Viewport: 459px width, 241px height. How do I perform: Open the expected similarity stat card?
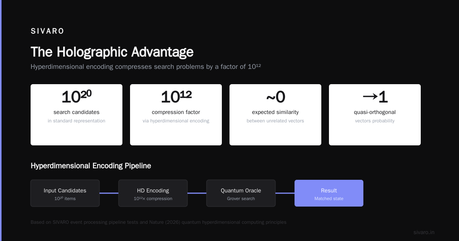[x=275, y=115]
